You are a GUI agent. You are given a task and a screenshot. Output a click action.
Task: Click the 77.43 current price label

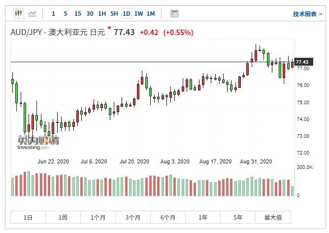[x=303, y=62]
